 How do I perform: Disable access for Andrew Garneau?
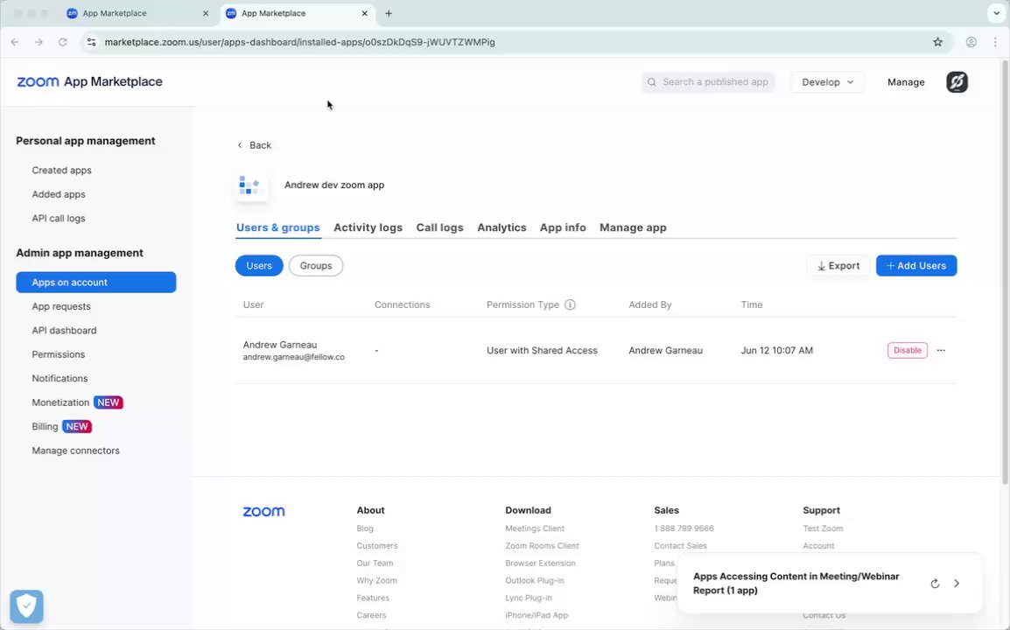[907, 350]
